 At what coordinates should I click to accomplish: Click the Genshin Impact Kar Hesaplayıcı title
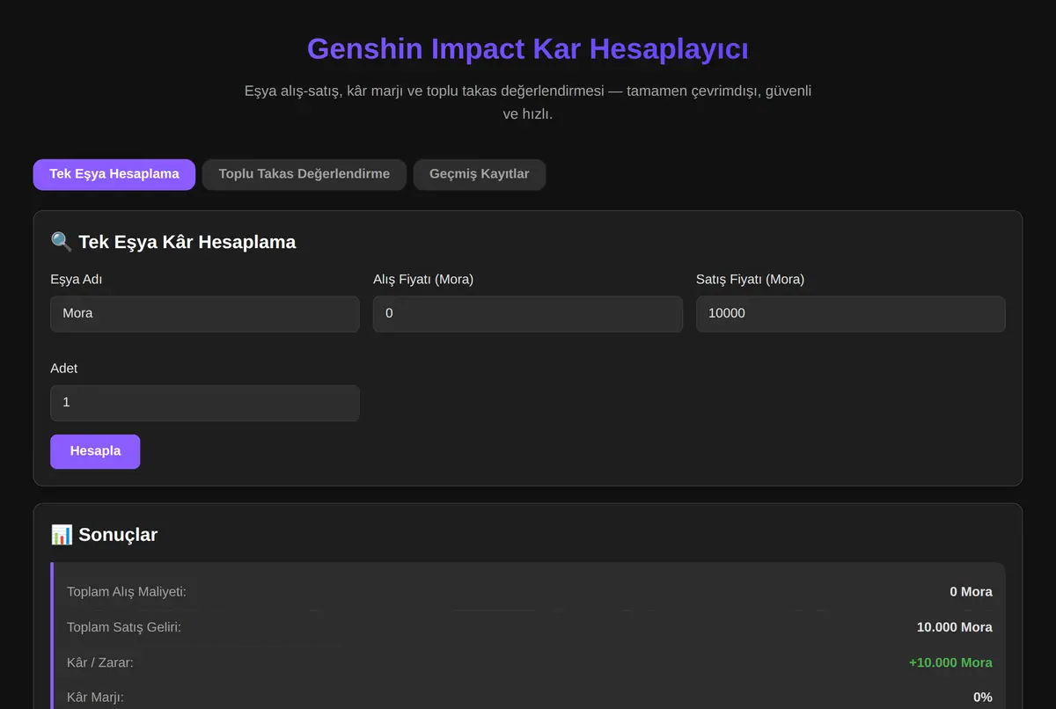(x=528, y=48)
